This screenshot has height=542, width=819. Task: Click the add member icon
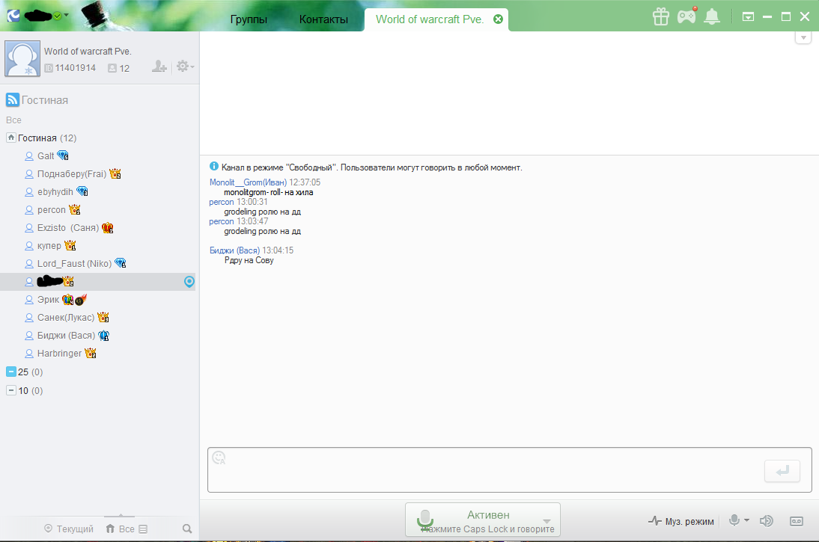(159, 67)
